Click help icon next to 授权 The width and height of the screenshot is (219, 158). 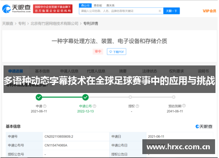point(137,106)
